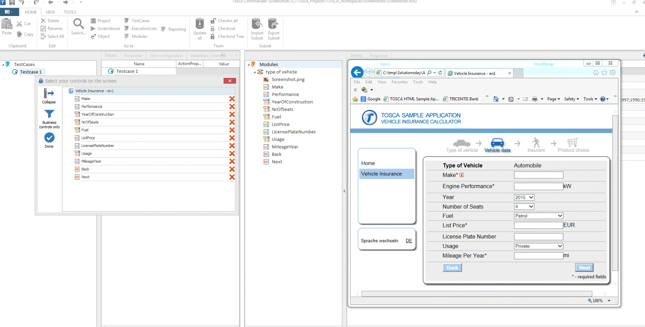Click the Import Subset icon
This screenshot has width=645, height=327.
tap(257, 24)
